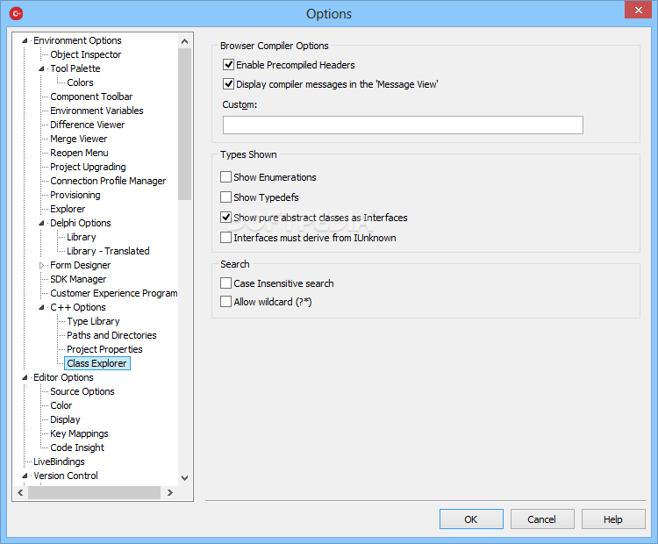Image resolution: width=658 pixels, height=544 pixels.
Task: Select Library under Delphi Options
Action: [x=82, y=237]
